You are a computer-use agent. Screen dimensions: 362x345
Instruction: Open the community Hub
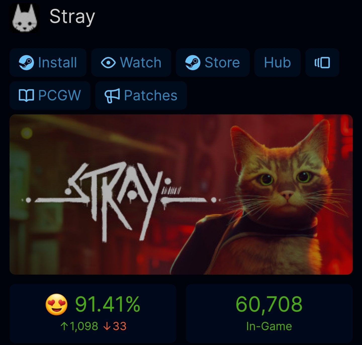[x=278, y=63]
